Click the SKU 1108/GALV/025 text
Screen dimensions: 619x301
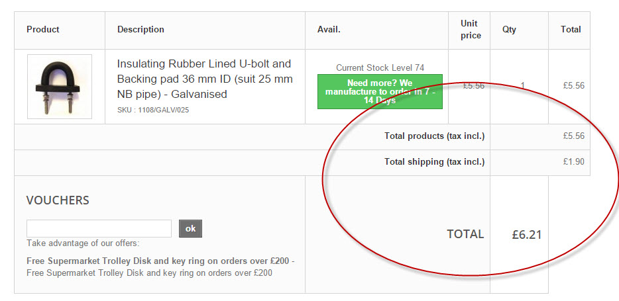pos(153,110)
